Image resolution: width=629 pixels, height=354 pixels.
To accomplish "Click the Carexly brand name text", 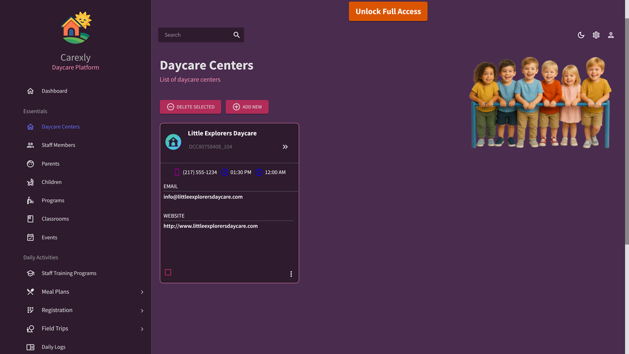I will (x=75, y=57).
